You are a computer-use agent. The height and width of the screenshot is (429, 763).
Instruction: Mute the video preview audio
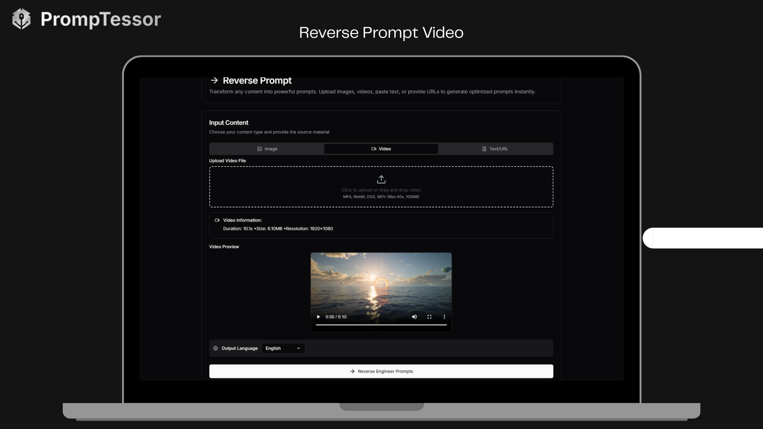tap(414, 317)
